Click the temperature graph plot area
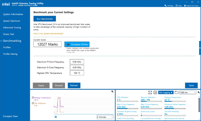The width and height of the screenshot is (201, 121). [x=84, y=105]
